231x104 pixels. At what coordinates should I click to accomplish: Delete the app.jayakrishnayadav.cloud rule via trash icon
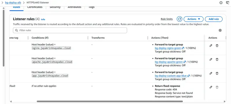tap(217, 73)
